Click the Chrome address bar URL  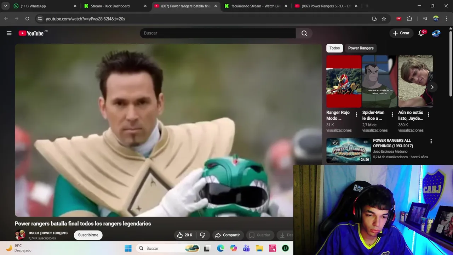click(x=85, y=19)
